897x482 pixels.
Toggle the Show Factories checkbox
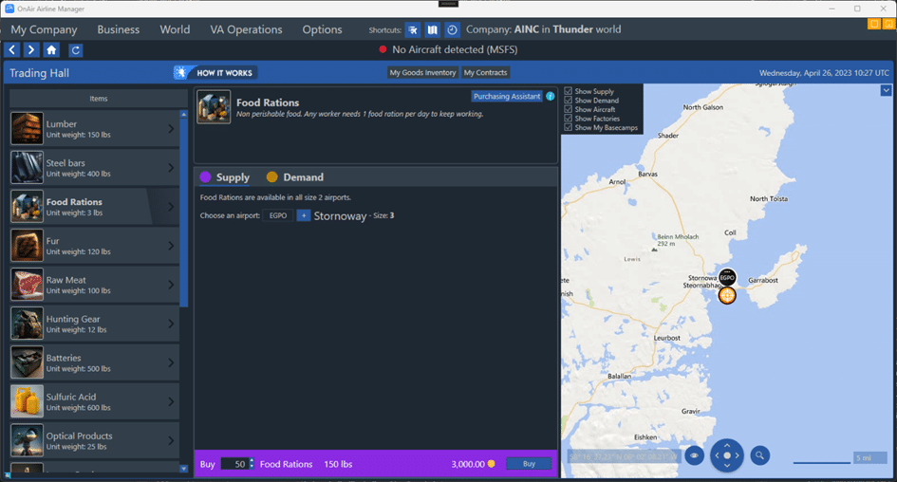568,119
